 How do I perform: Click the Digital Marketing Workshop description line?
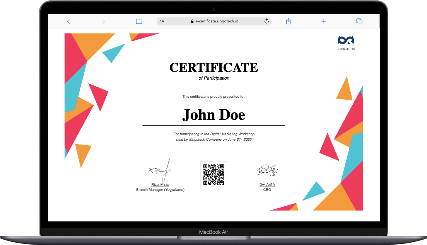(x=214, y=134)
